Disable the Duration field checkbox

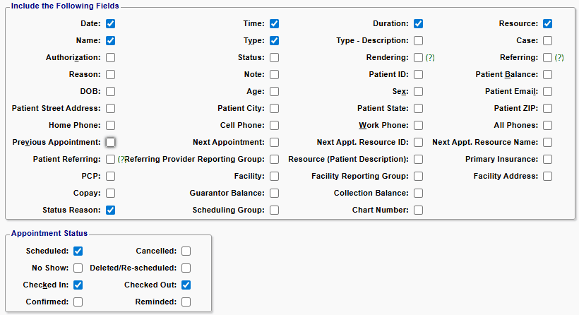tap(419, 24)
